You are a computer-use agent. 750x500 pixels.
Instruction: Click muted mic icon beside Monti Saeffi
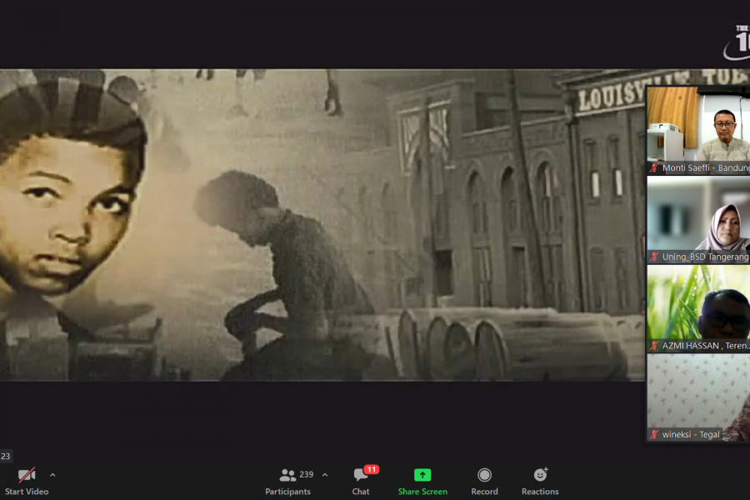tap(654, 168)
